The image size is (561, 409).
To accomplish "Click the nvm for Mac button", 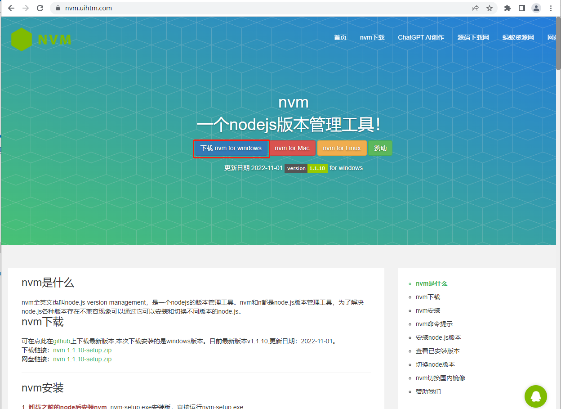I will (x=292, y=148).
